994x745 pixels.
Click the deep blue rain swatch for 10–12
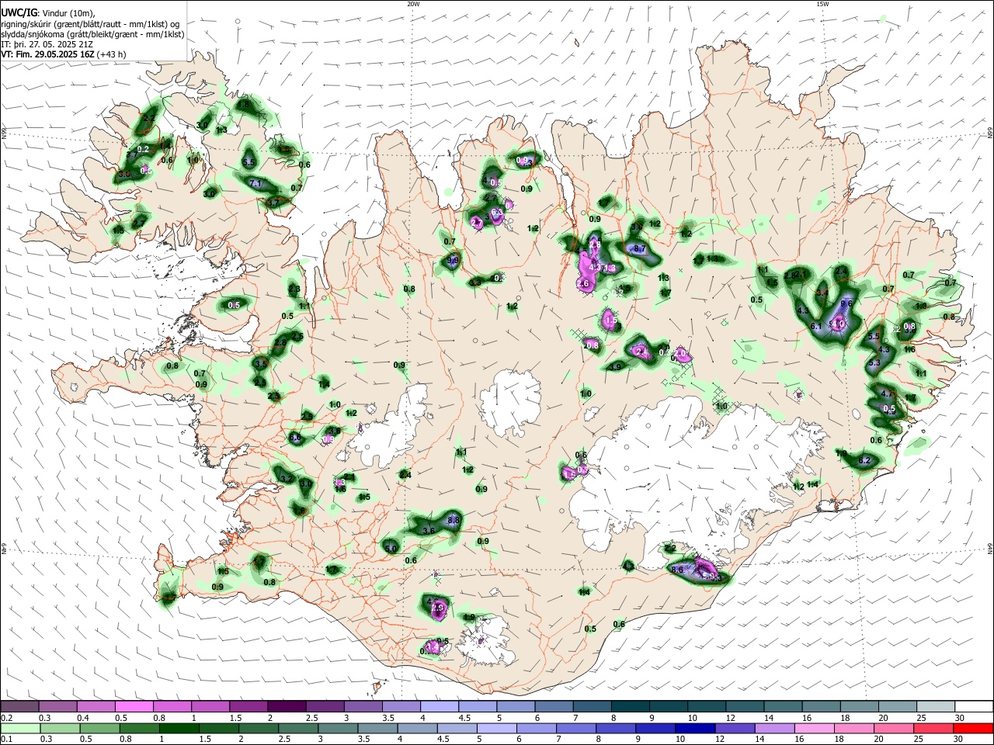pos(696,729)
